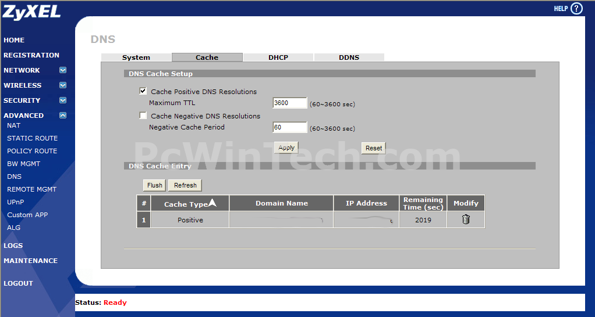Open BW MGMT page

[x=23, y=164]
